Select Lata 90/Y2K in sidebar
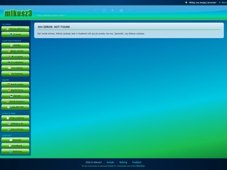 tap(16, 107)
